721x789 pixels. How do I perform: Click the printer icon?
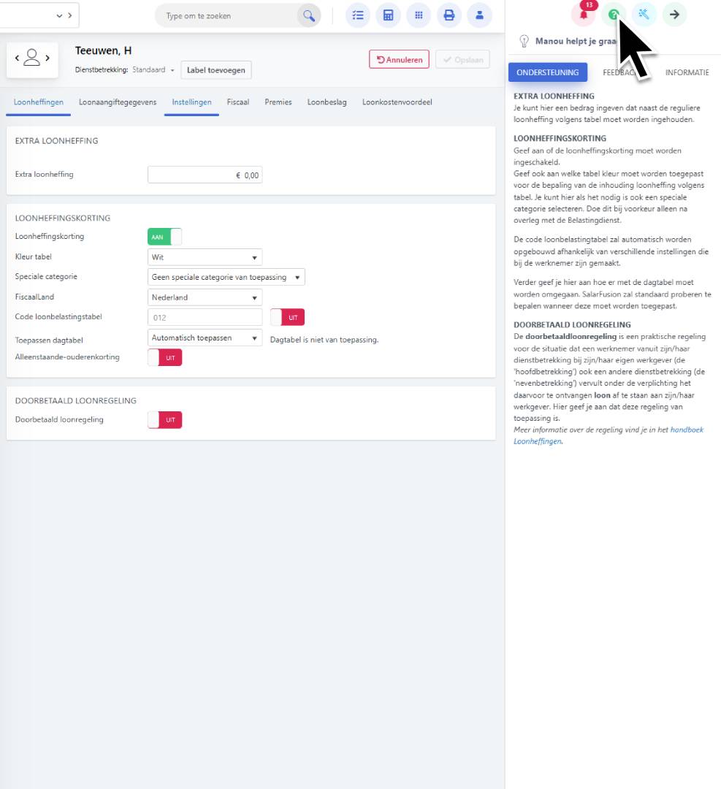click(x=449, y=15)
